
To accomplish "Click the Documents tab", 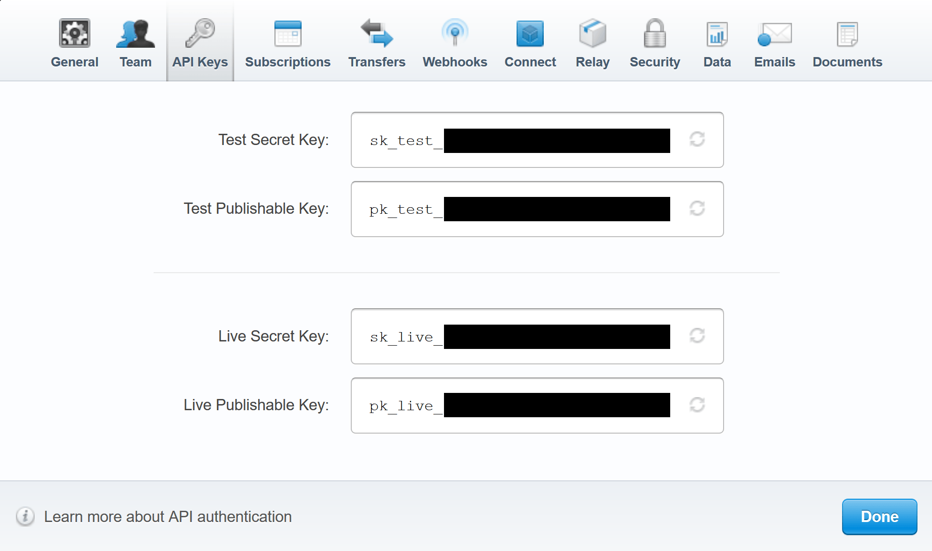I will tap(847, 62).
